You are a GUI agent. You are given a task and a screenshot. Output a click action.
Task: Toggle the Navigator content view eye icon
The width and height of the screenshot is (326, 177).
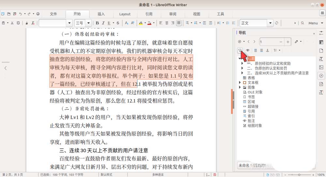click(x=248, y=50)
